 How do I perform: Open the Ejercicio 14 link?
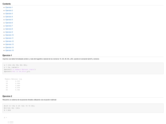coord(10,47)
